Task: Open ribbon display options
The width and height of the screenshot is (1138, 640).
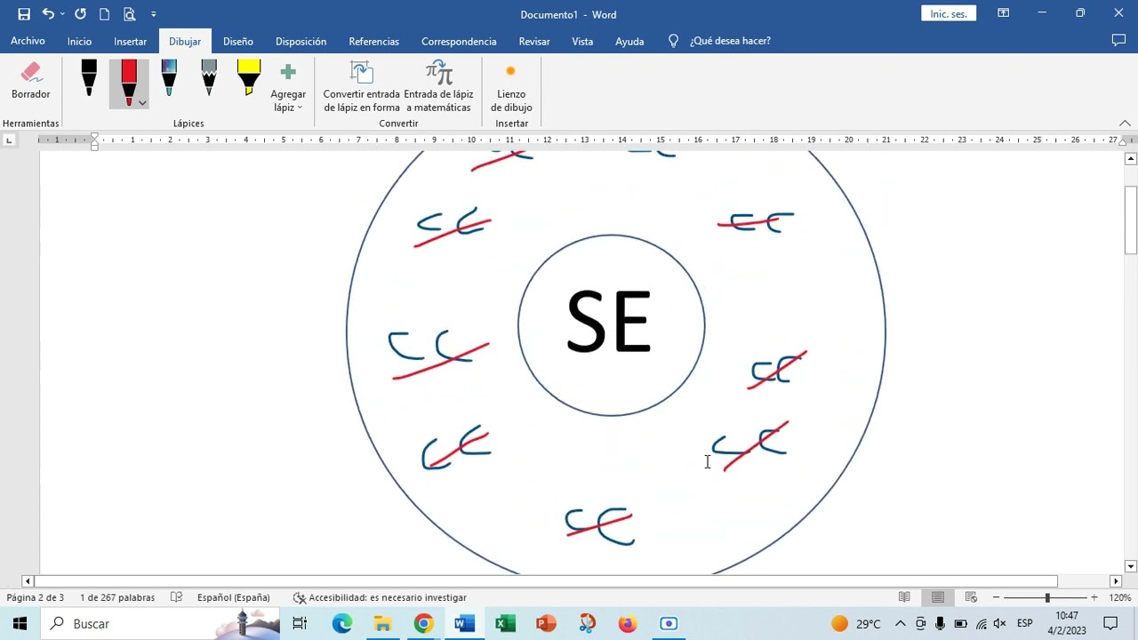Action: 1003,13
